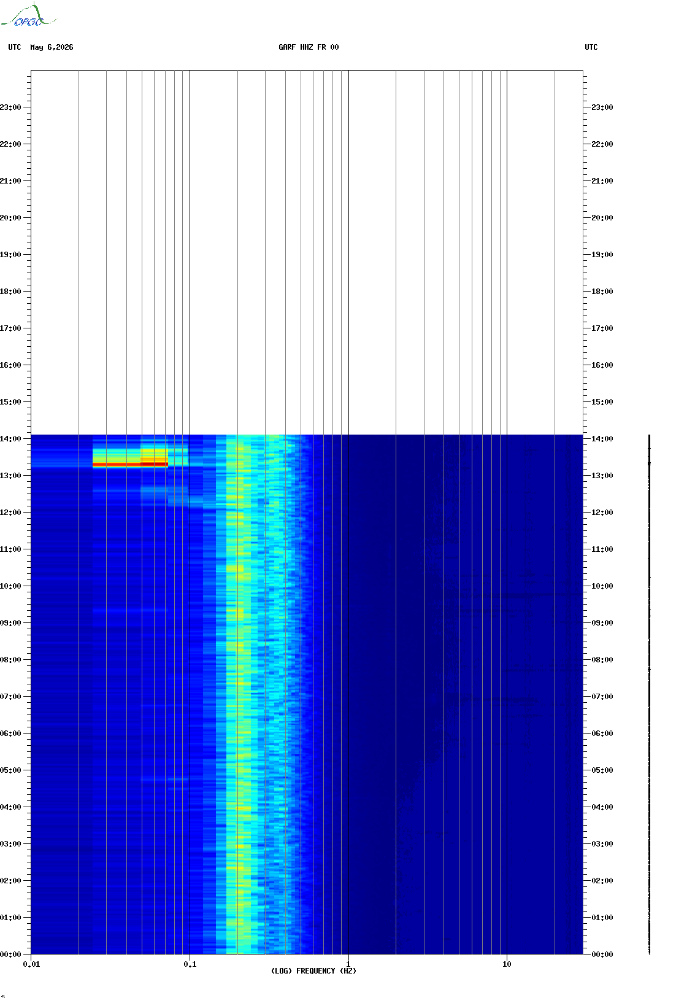Click the GARF HHZ FR 00 title
Image resolution: width=676 pixels, height=1003 pixels.
[x=309, y=47]
